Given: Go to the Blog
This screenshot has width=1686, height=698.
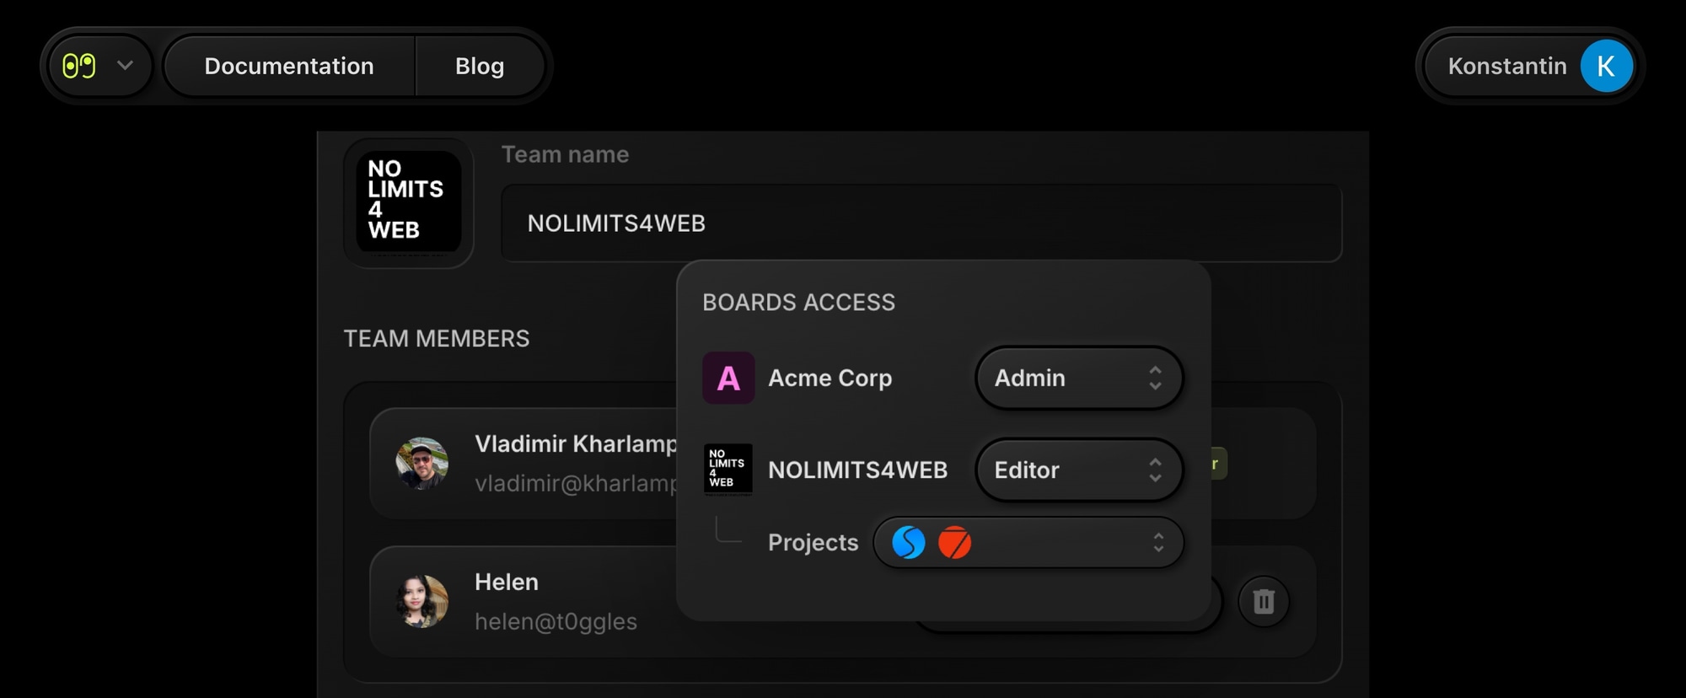Looking at the screenshot, I should (x=480, y=66).
